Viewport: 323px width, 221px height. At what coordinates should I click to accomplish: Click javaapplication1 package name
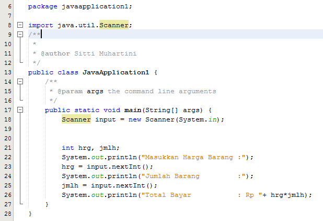click(95, 7)
